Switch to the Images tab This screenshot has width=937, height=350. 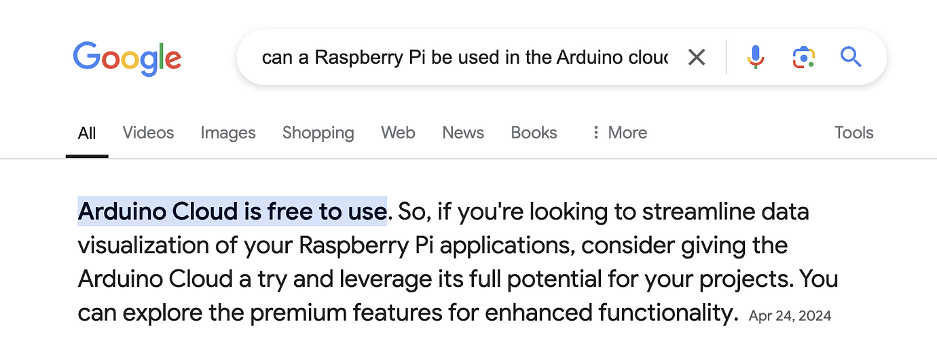click(228, 133)
